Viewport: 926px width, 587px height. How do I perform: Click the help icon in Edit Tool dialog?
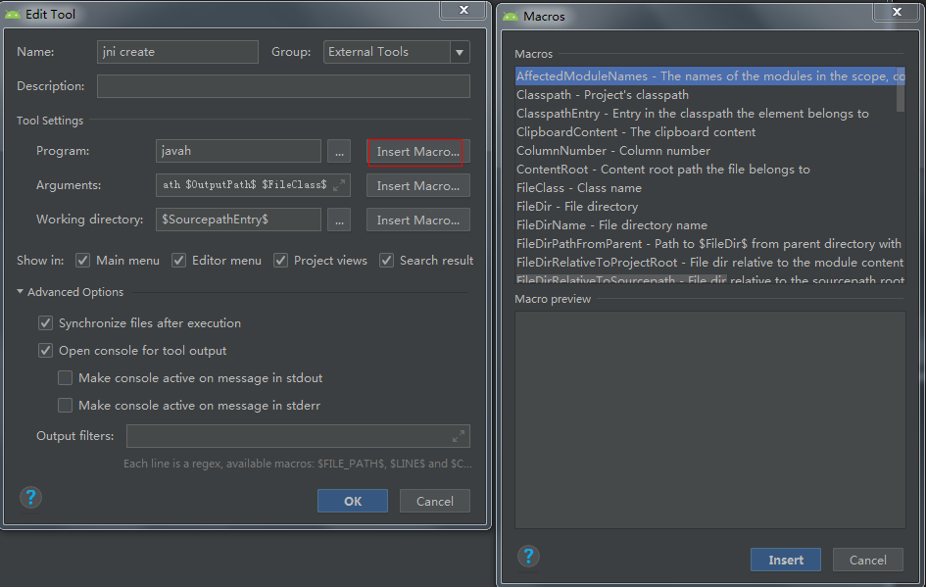[30, 497]
